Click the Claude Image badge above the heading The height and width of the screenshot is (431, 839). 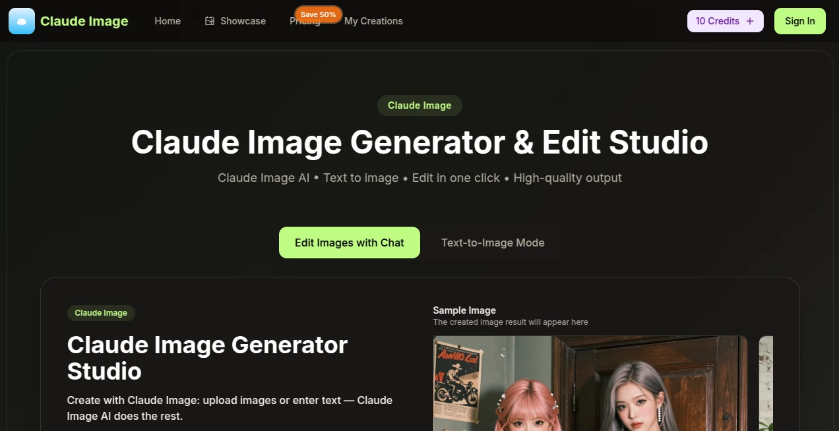point(419,105)
